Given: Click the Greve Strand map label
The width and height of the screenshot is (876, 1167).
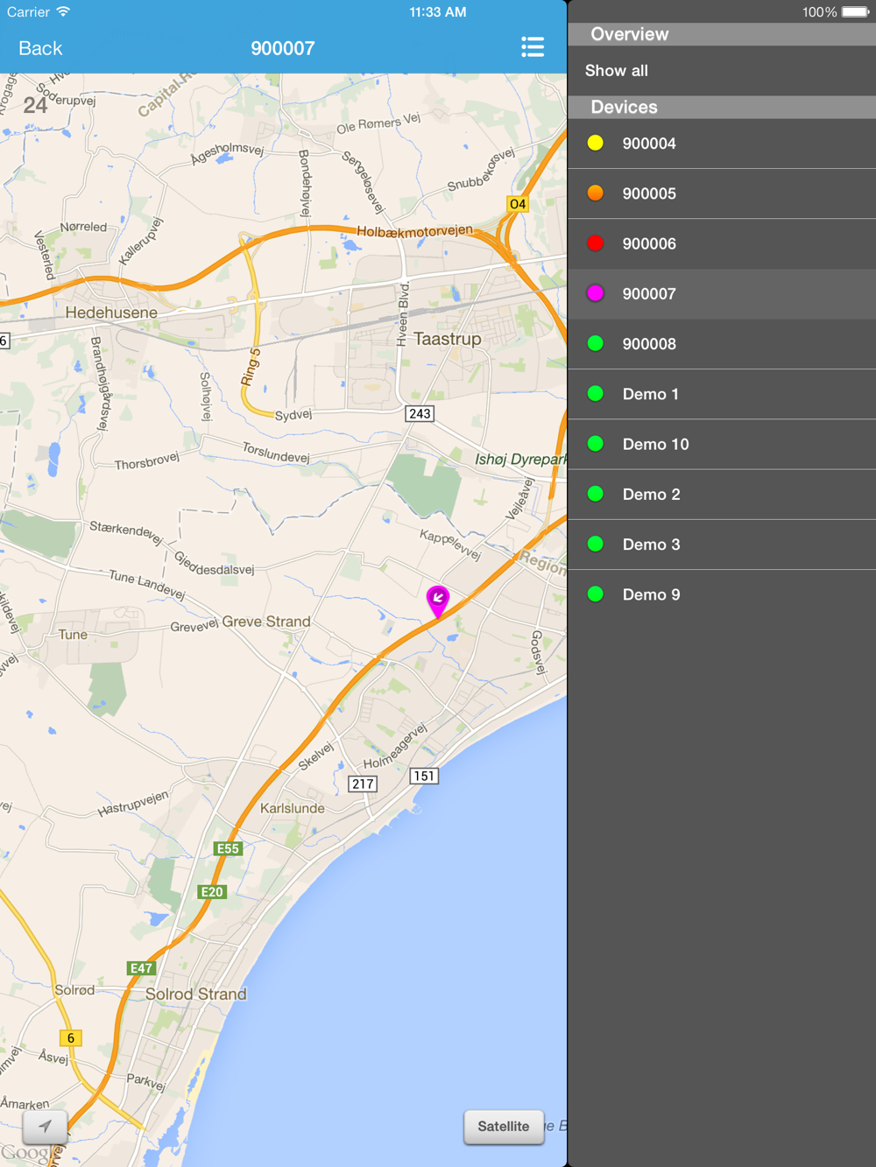Looking at the screenshot, I should click(x=266, y=622).
